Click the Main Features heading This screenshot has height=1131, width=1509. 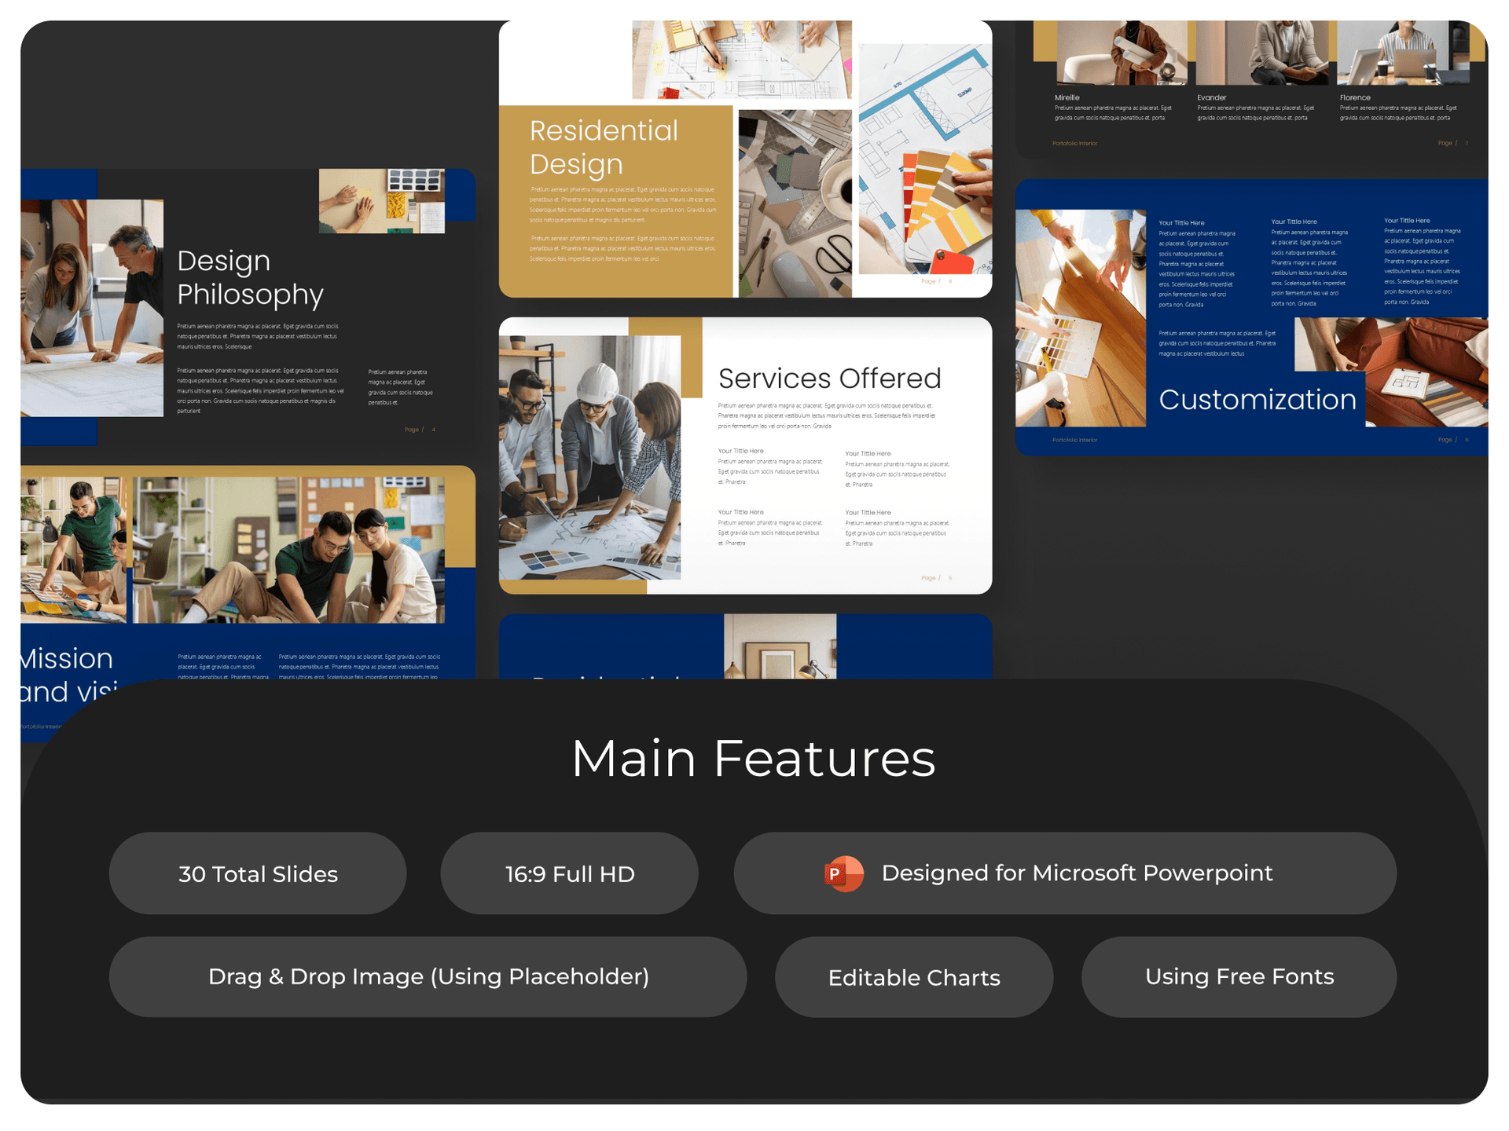point(754,759)
